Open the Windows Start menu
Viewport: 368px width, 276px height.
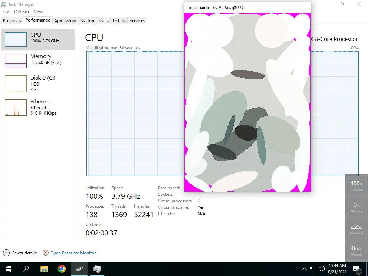click(9, 269)
